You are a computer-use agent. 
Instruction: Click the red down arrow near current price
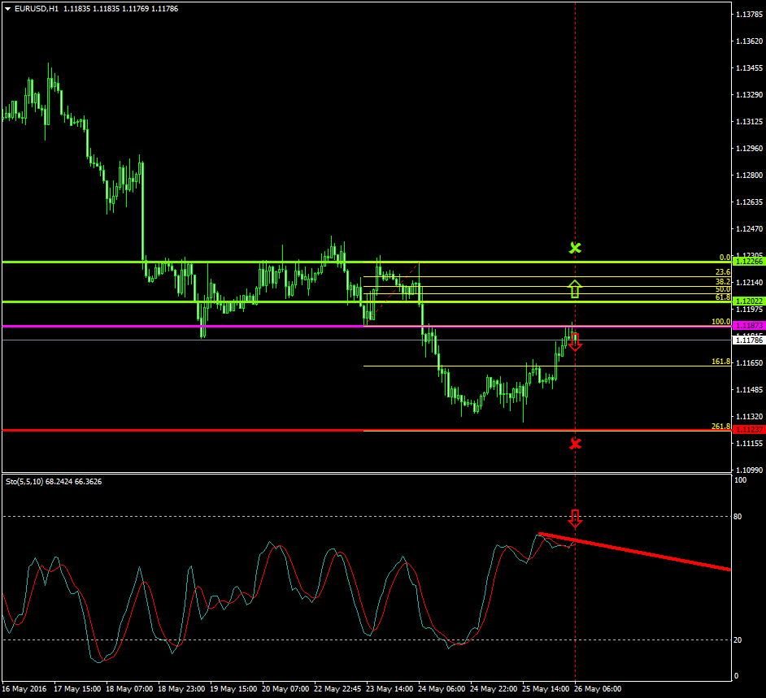click(x=576, y=342)
